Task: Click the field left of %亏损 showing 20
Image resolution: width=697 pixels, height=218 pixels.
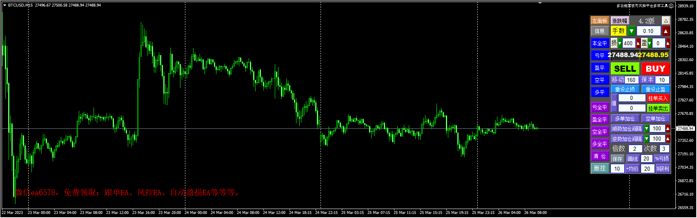Action: pos(646,159)
